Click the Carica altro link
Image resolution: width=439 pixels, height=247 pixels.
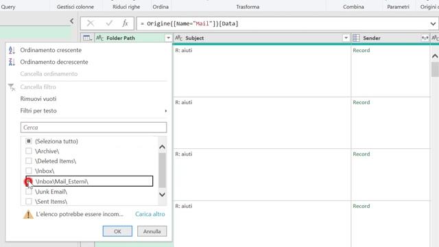coord(150,214)
